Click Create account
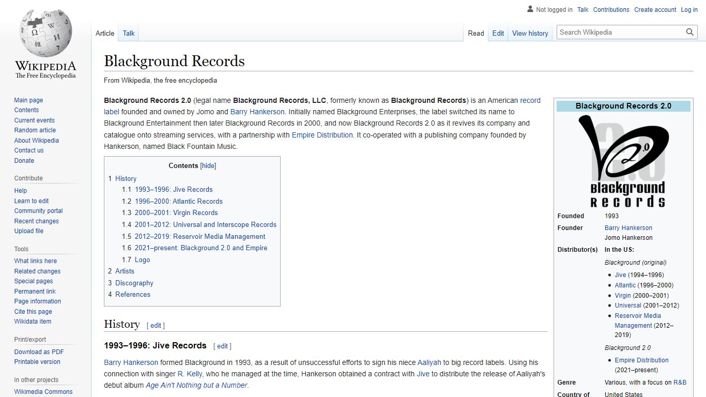 pyautogui.click(x=655, y=10)
